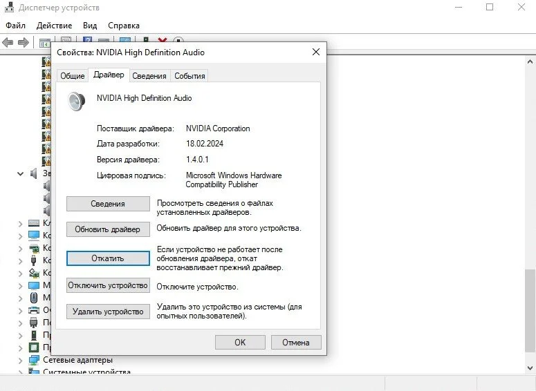Expand the mouse devices category
This screenshot has width=536, height=391.
click(20, 298)
